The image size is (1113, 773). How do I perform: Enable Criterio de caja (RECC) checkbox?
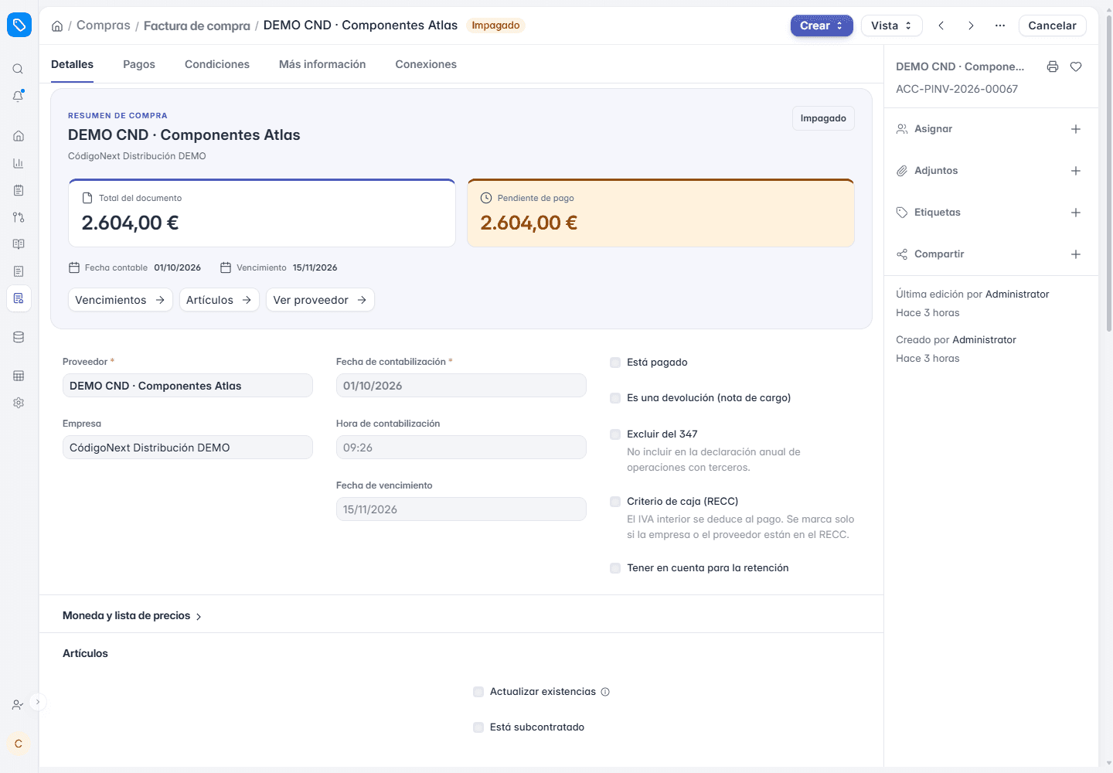615,502
